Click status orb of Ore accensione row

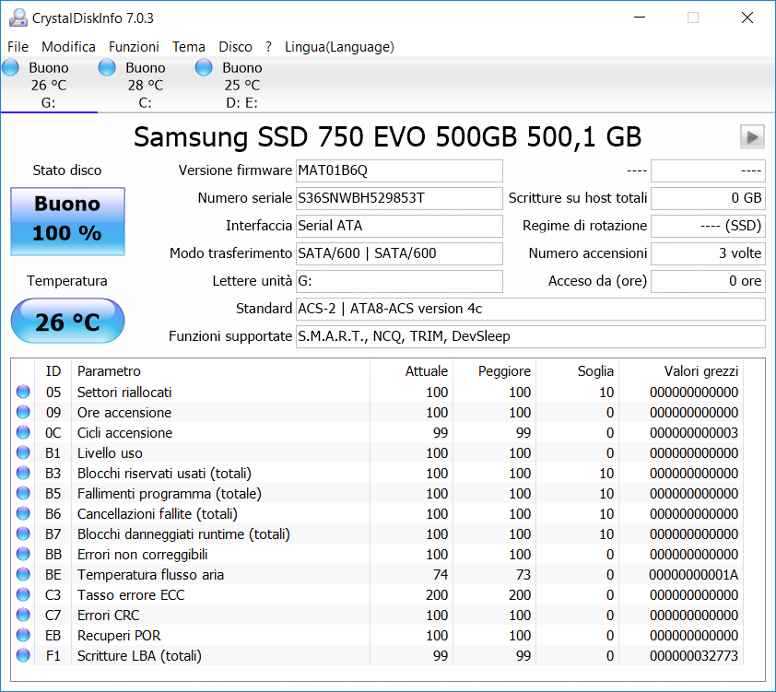[x=23, y=413]
